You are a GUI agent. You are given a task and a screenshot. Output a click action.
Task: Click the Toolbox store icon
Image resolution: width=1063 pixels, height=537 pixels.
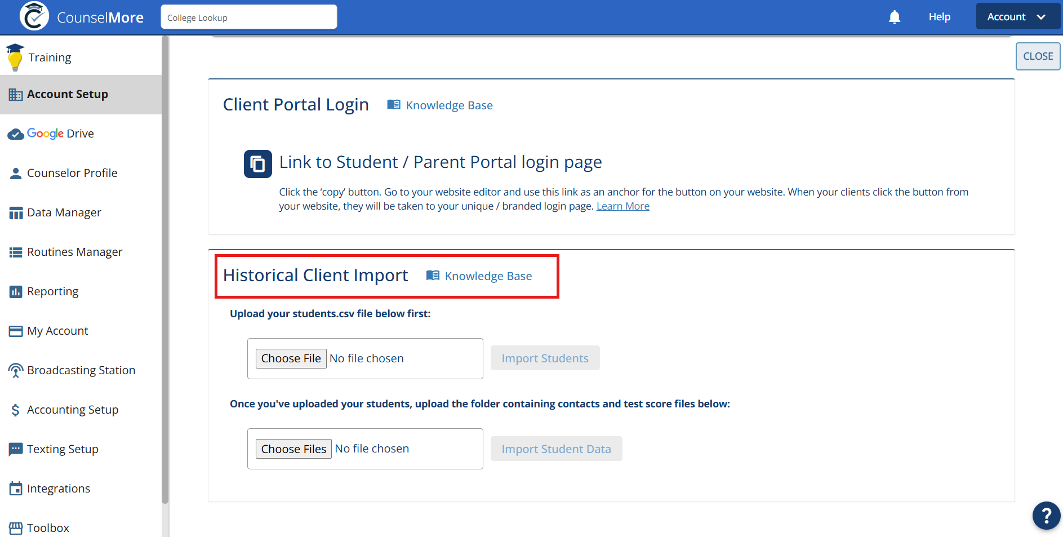[x=16, y=528]
